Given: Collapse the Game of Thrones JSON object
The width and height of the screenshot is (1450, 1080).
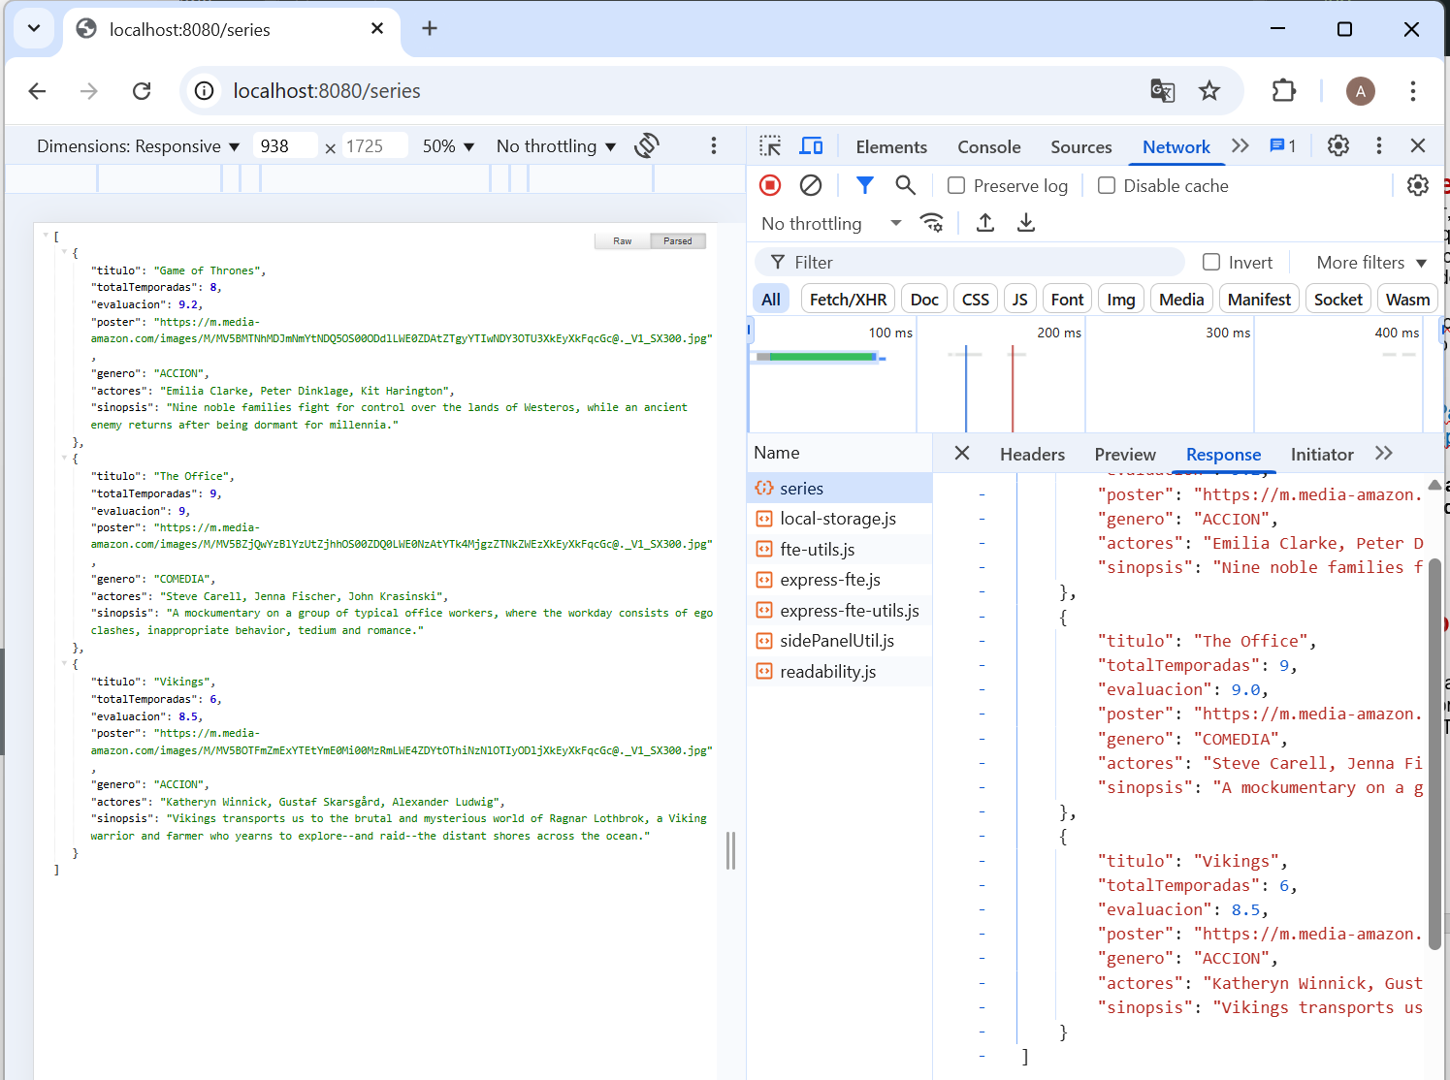Looking at the screenshot, I should point(65,252).
